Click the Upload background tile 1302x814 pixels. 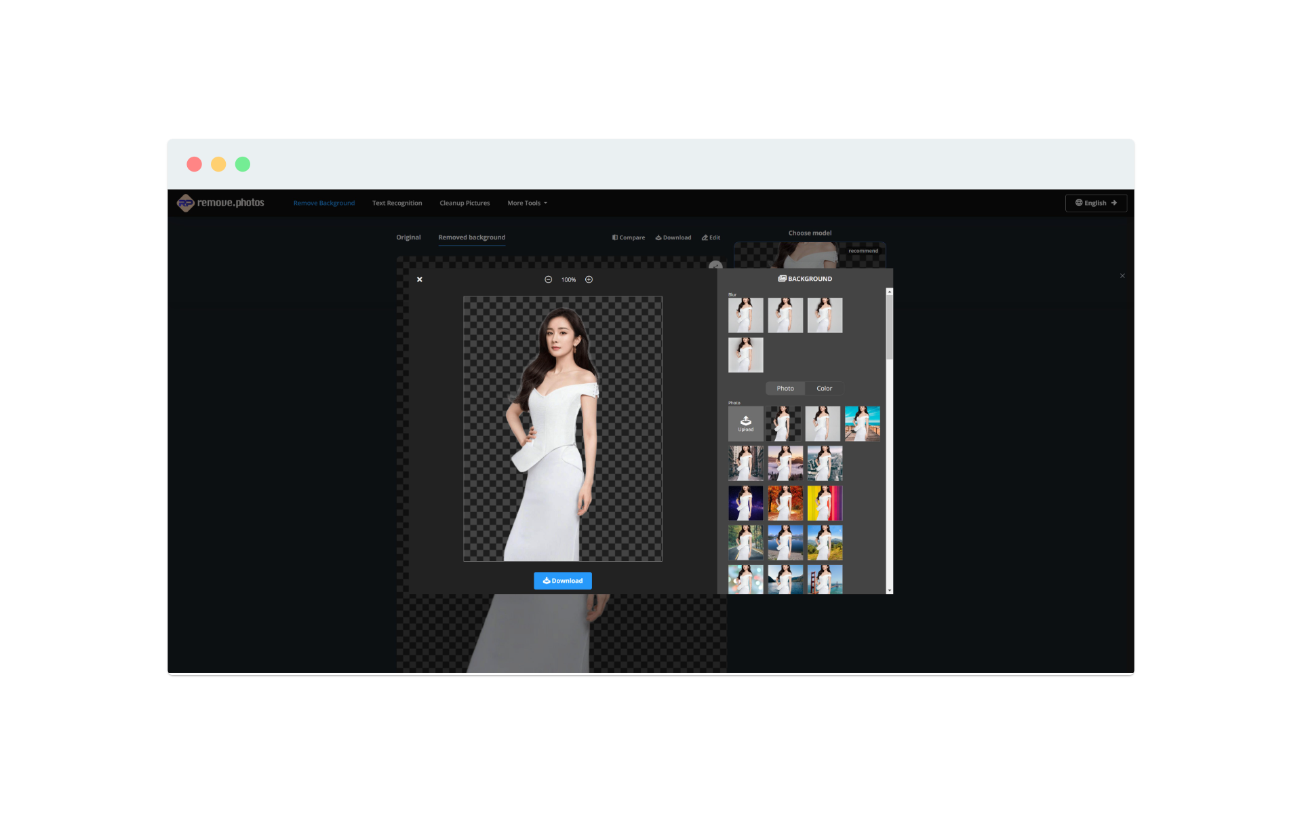745,423
